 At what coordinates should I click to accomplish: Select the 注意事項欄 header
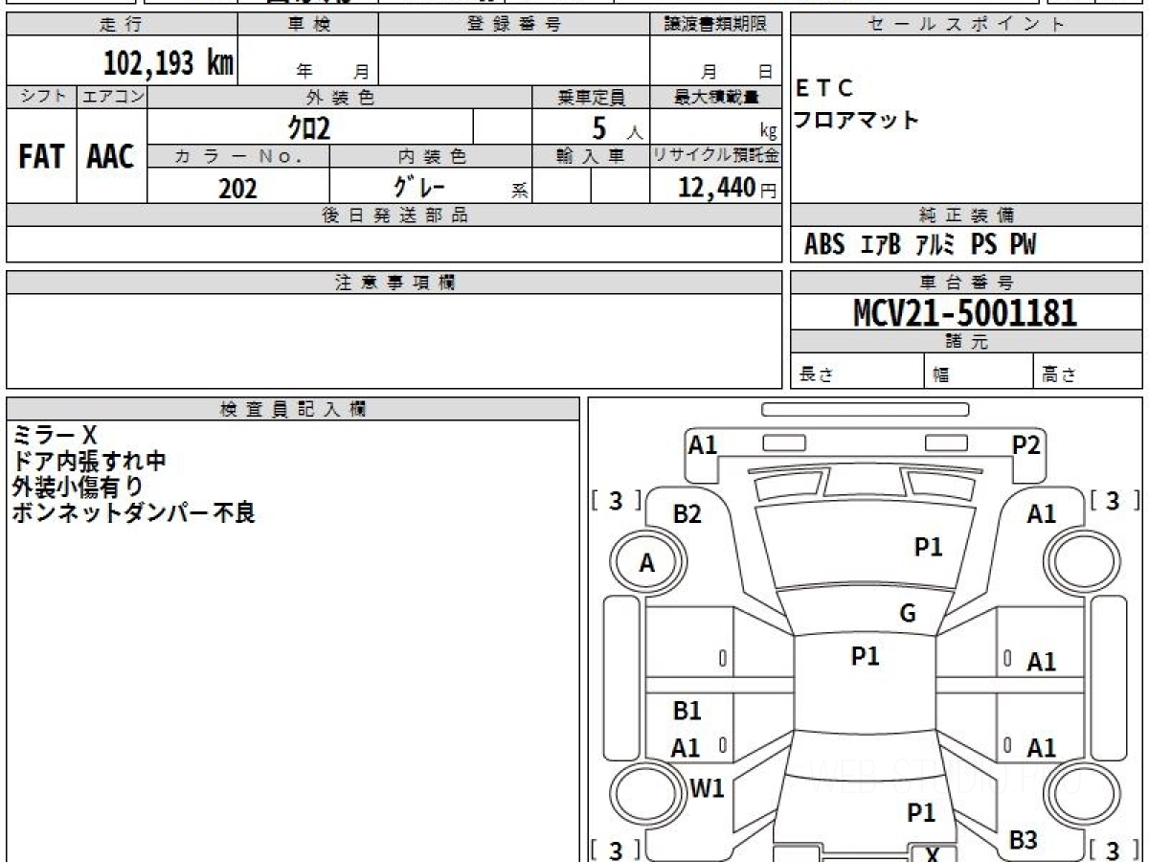394,283
